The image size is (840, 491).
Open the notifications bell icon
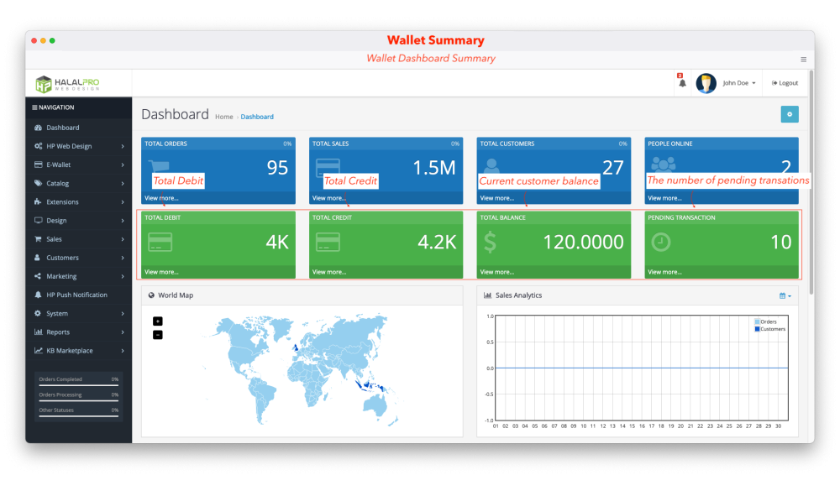(682, 83)
